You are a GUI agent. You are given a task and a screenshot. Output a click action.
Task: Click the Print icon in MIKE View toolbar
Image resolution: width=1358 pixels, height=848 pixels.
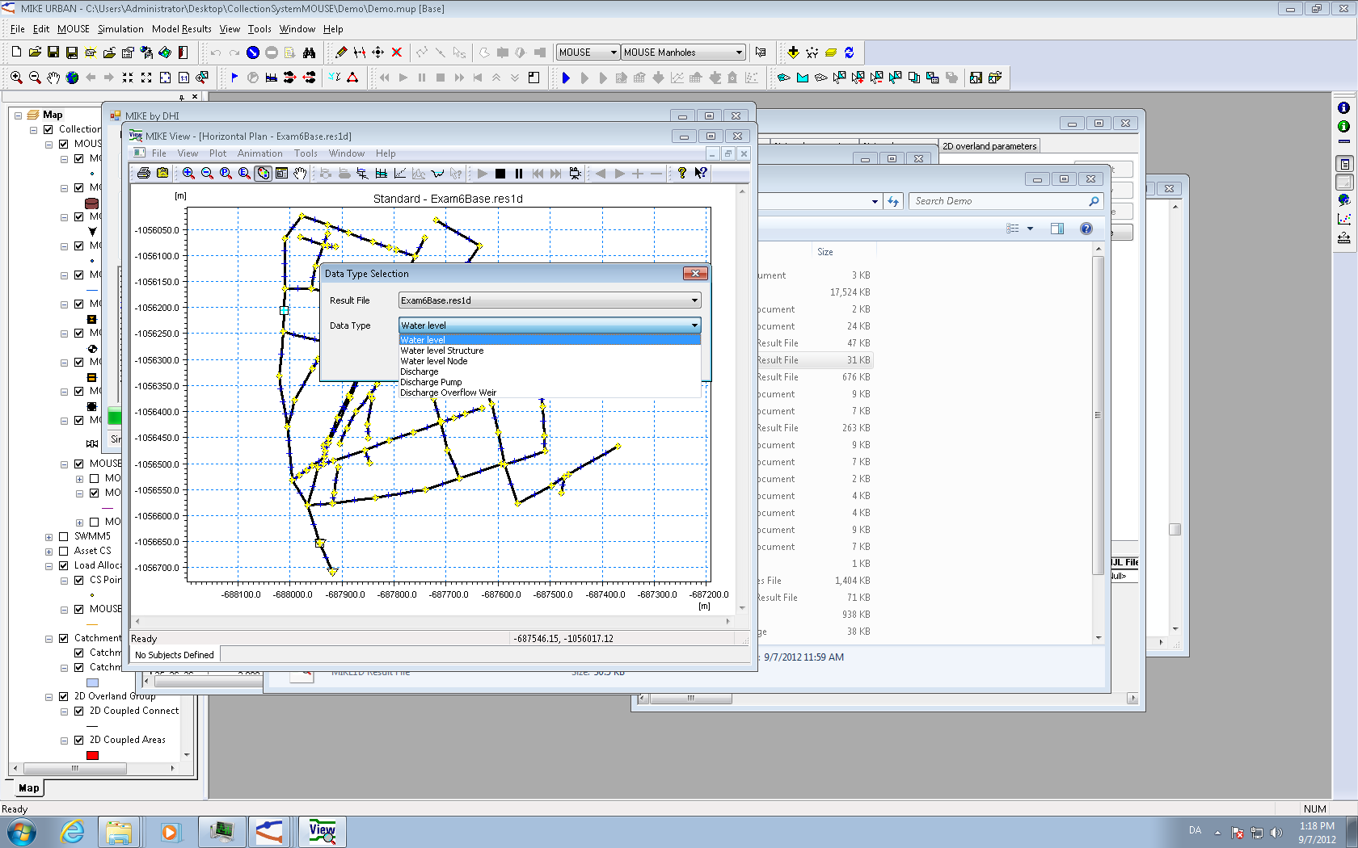[x=144, y=173]
